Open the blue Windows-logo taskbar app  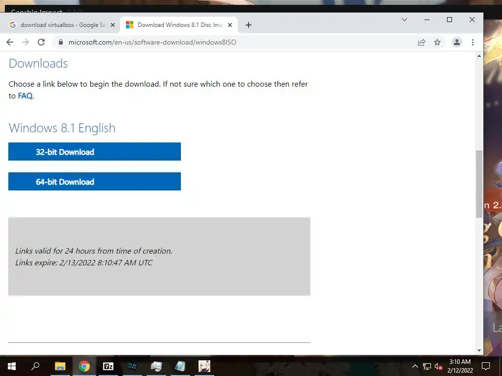point(132,366)
